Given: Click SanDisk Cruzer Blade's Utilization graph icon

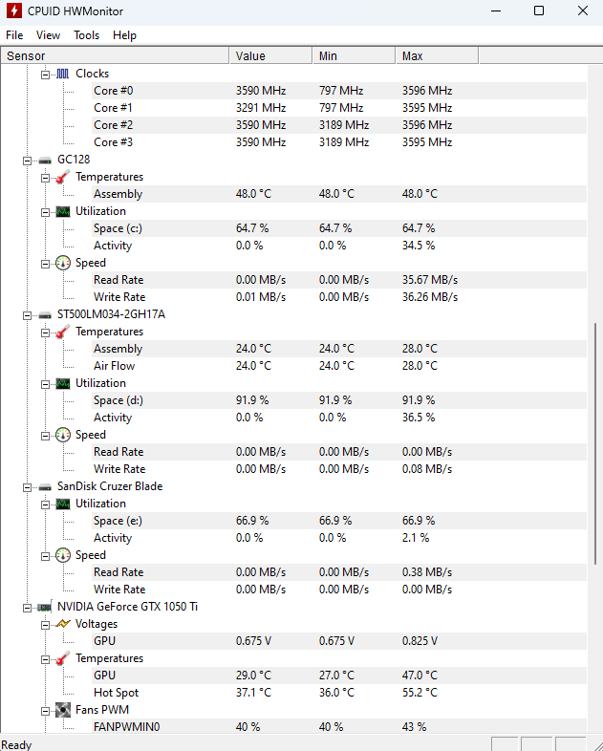Looking at the screenshot, I should 63,504.
